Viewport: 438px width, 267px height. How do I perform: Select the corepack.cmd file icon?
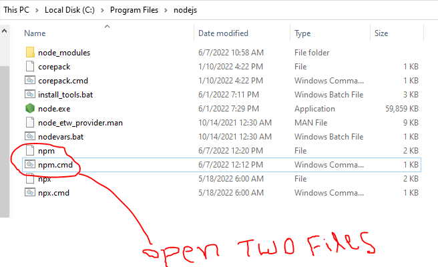[30, 80]
